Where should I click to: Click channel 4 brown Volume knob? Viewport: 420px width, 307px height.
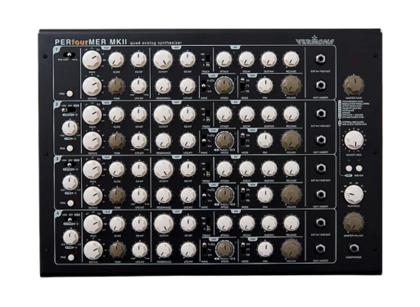(291, 249)
